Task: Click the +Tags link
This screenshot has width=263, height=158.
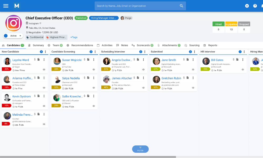Action: (74, 37)
